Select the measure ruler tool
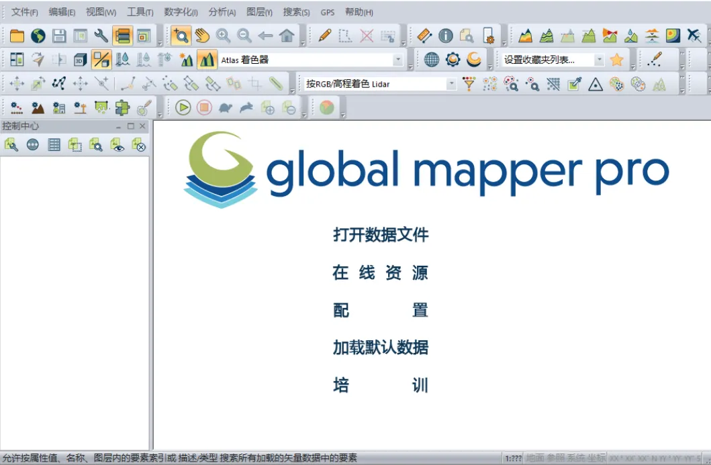Image resolution: width=711 pixels, height=465 pixels. 424,36
